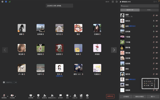This screenshot has width=160, height=100.
Task: Open the security shield in bottom toolbar
Action: [38, 96]
